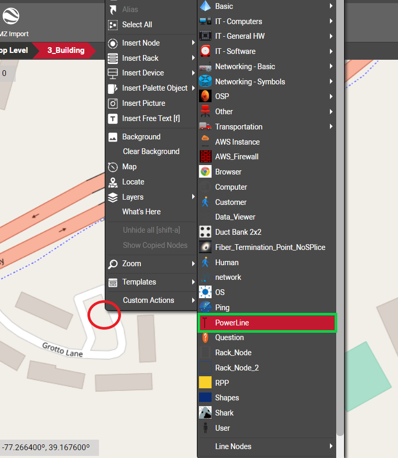The image size is (398, 458).
Task: Click the Locate map pin icon
Action: (x=113, y=182)
